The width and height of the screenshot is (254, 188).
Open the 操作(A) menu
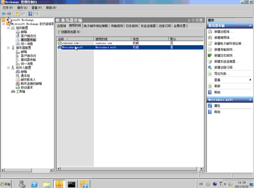point(22,8)
